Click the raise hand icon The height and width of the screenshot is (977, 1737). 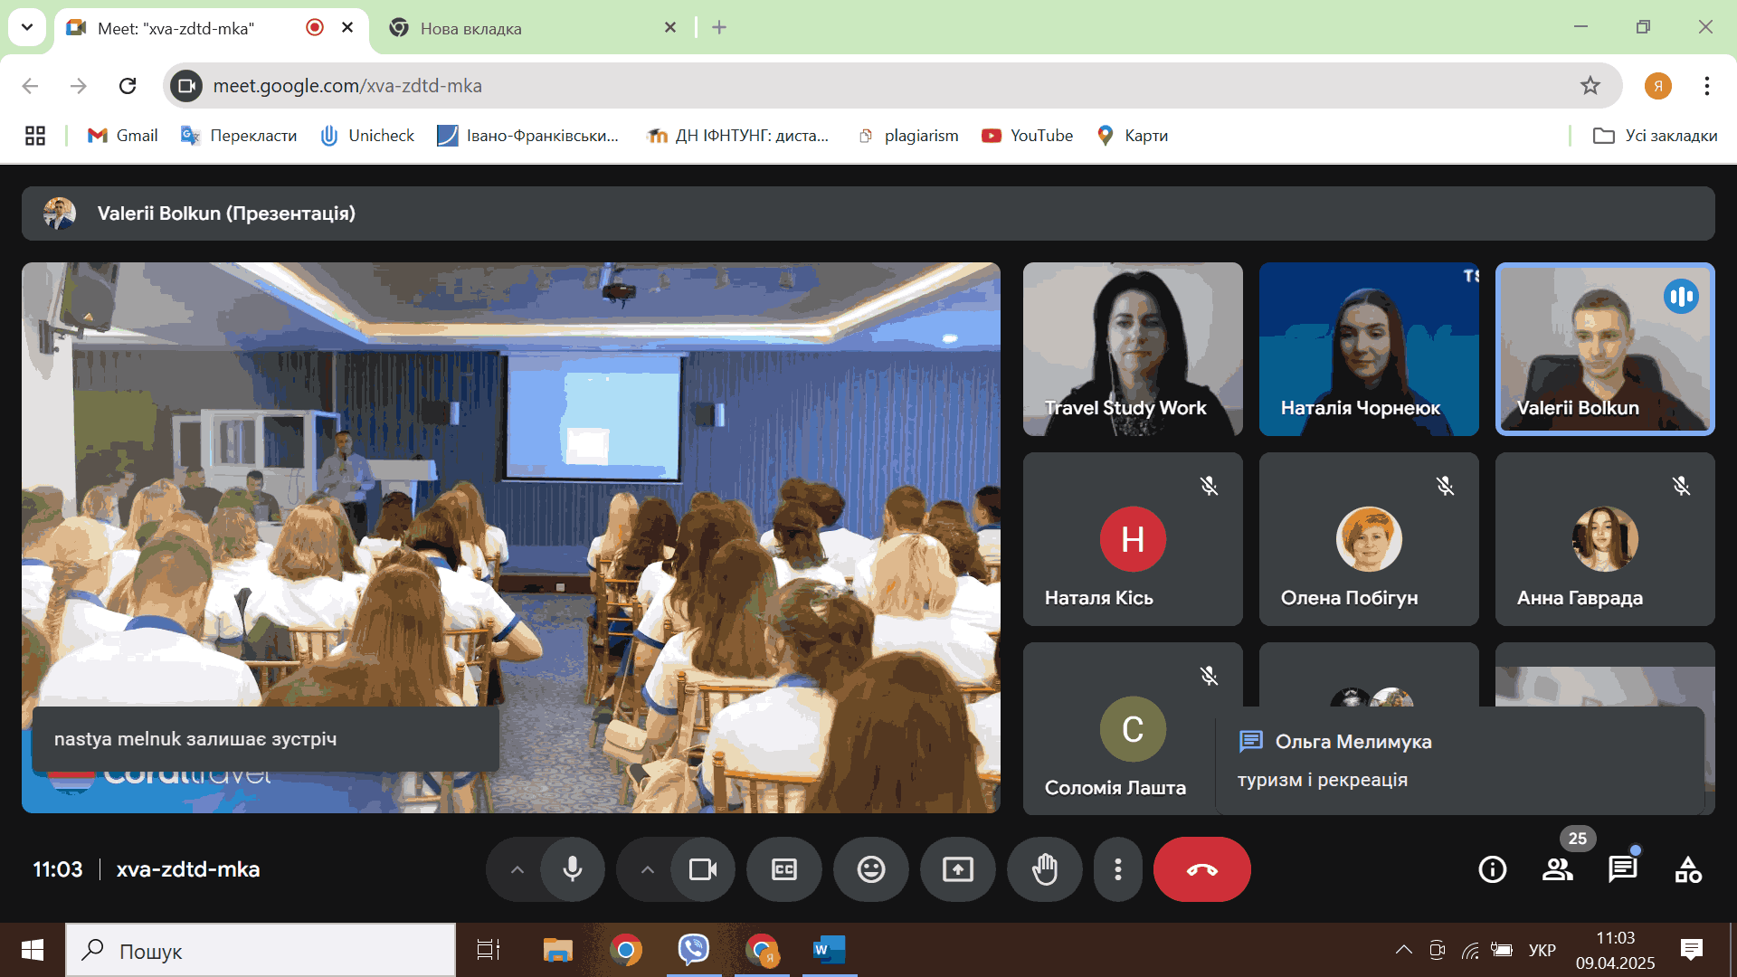point(1044,869)
